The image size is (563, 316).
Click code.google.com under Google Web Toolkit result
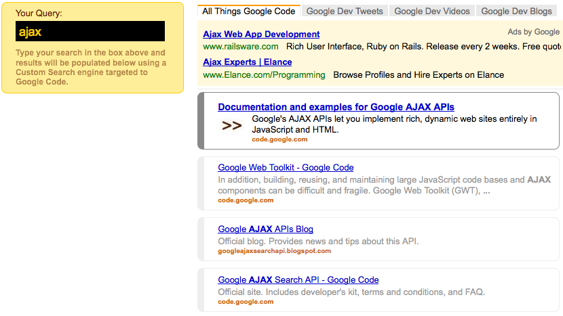click(246, 200)
